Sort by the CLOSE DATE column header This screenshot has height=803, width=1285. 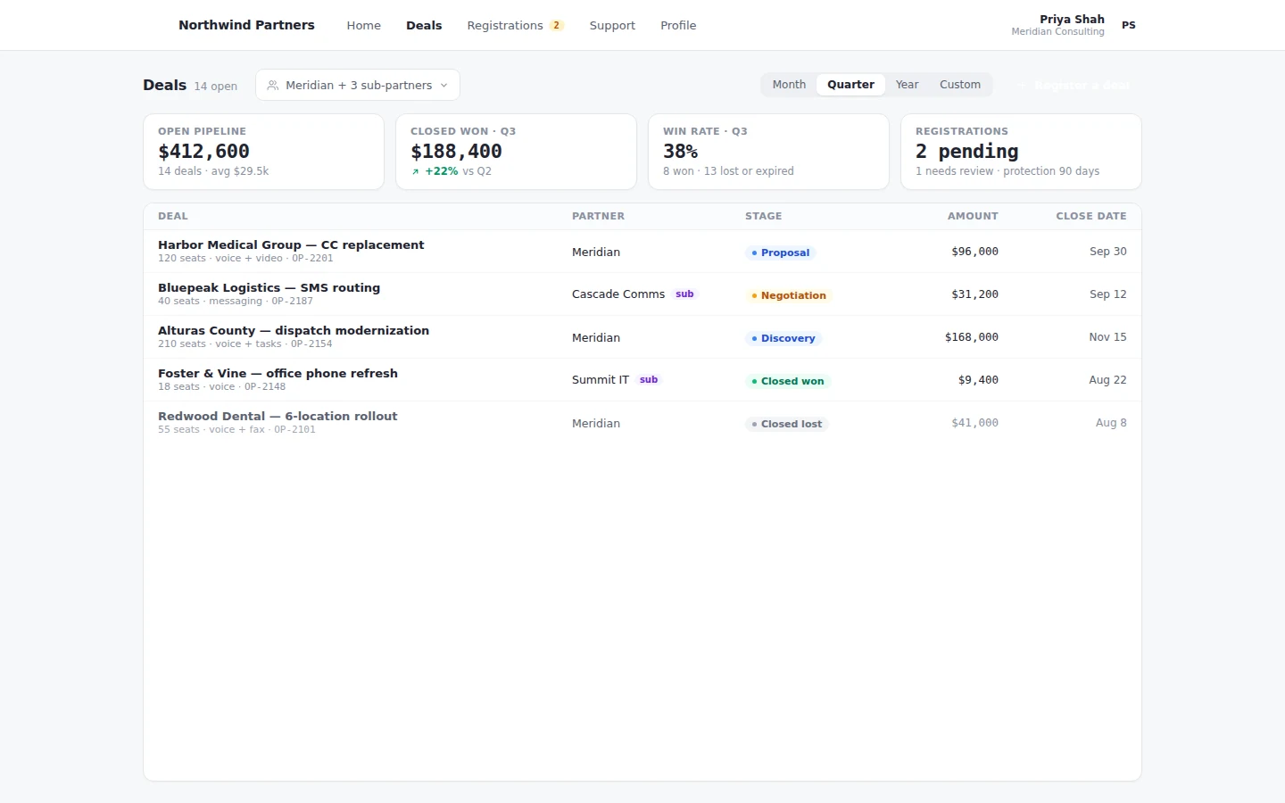coord(1091,216)
